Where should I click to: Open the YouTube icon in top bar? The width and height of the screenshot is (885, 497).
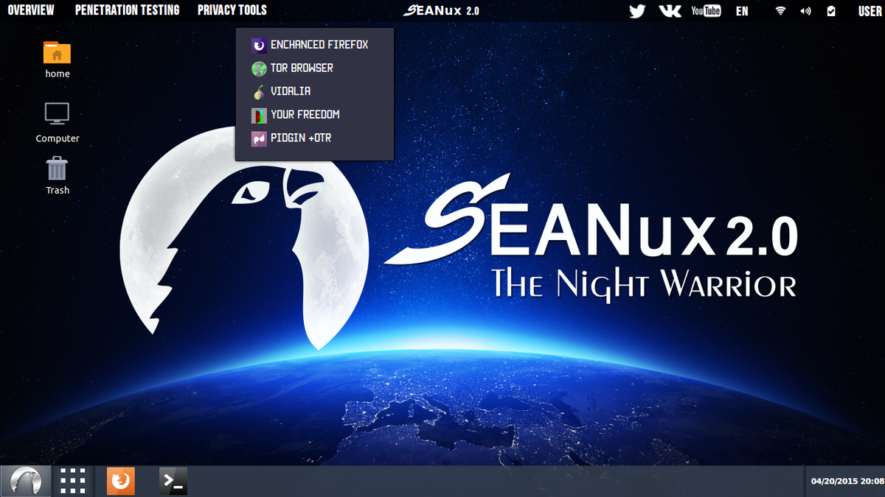pos(706,11)
